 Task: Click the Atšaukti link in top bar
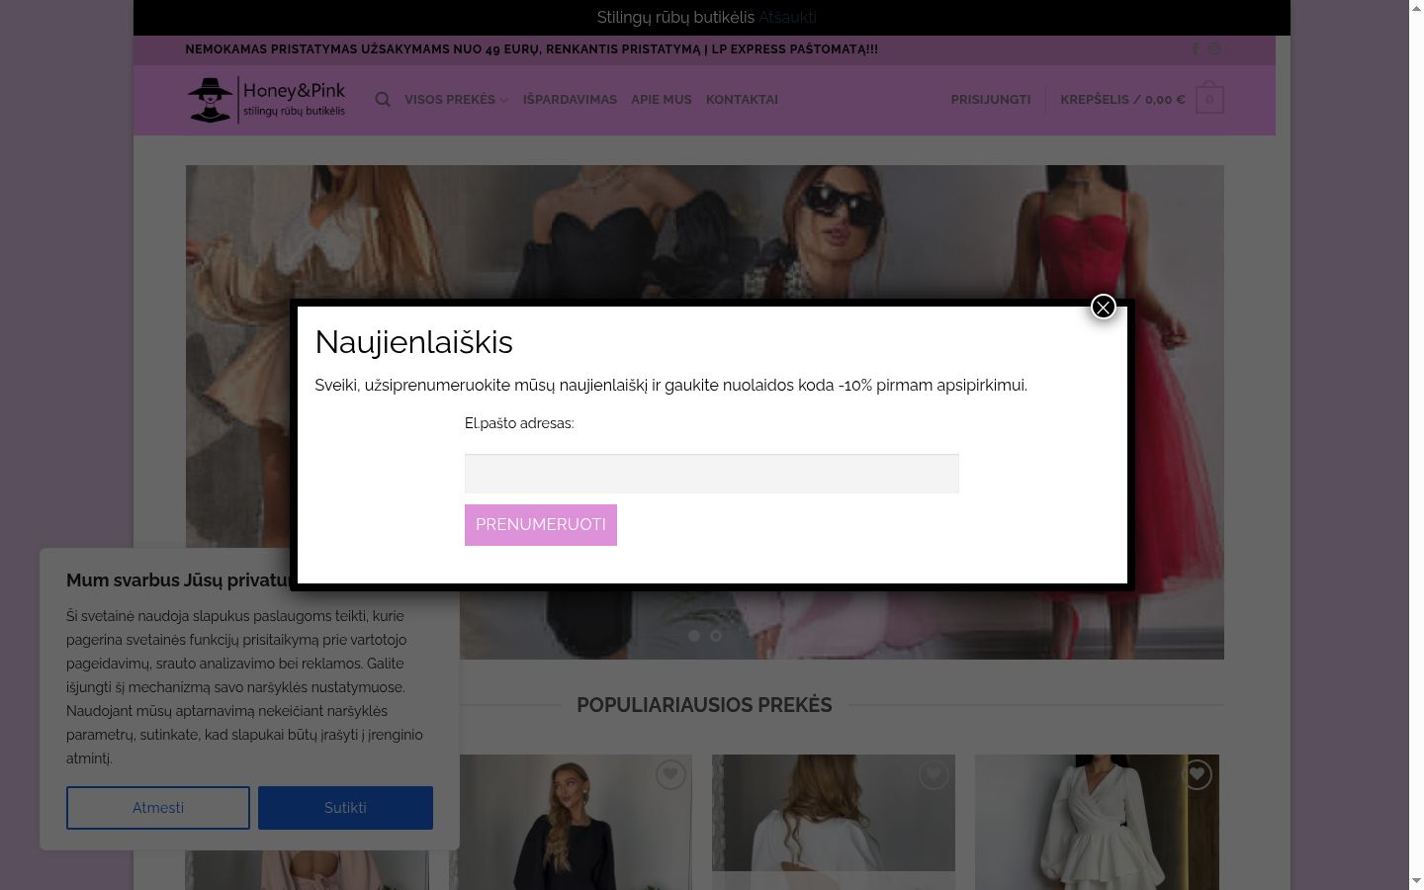pyautogui.click(x=787, y=18)
